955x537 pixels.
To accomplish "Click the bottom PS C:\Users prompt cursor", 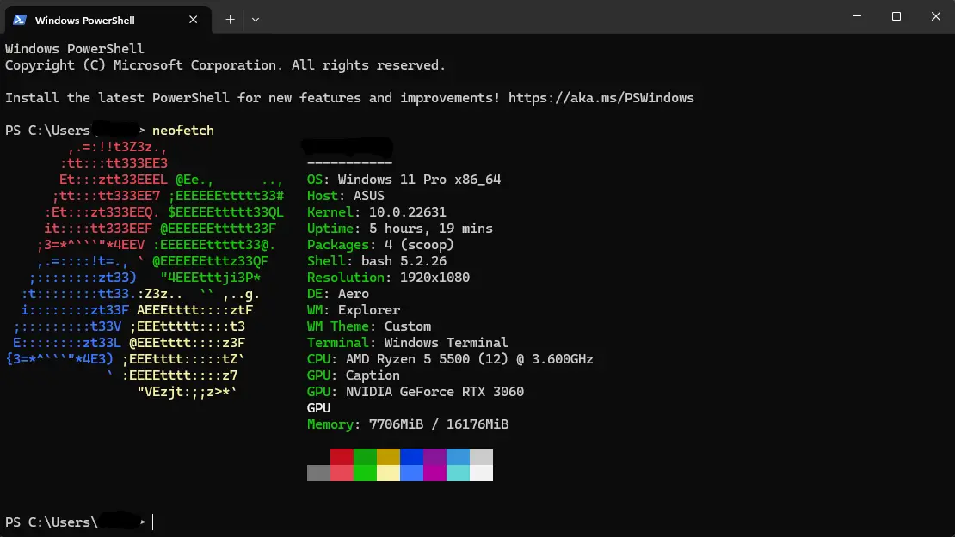I will (153, 522).
